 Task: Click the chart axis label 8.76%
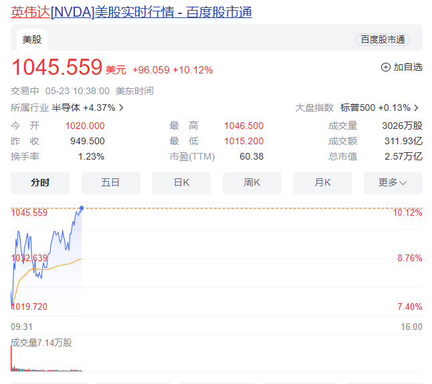[410, 258]
